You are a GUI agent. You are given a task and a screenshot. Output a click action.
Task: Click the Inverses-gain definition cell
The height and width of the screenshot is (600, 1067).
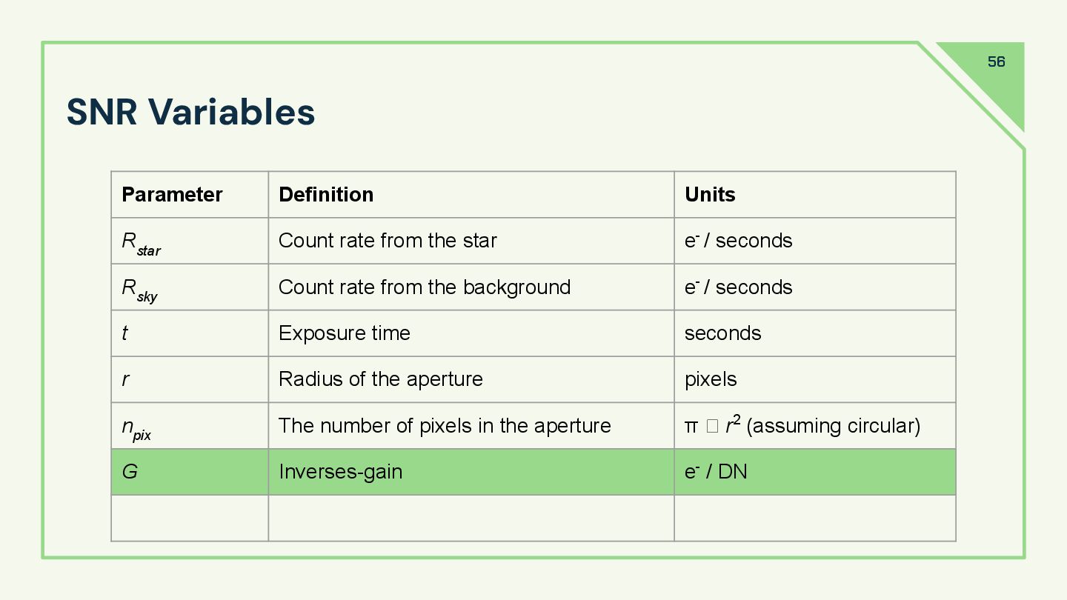471,472
